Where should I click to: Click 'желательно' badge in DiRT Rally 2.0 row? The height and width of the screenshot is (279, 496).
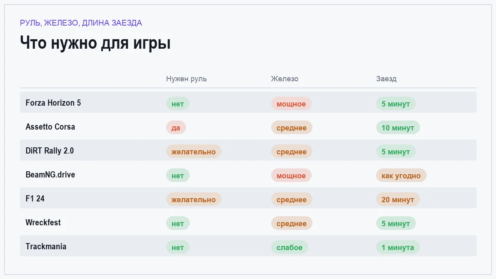point(194,151)
